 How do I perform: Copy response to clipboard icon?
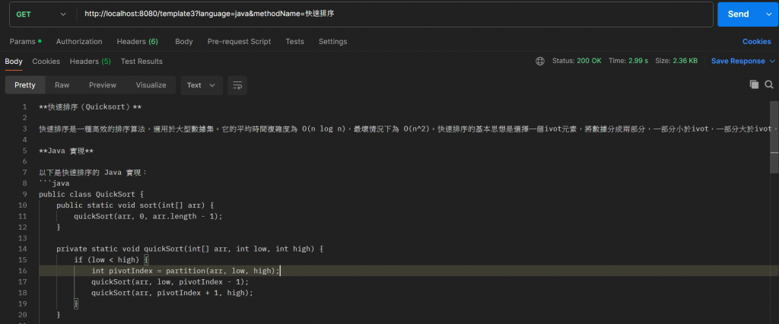click(754, 84)
